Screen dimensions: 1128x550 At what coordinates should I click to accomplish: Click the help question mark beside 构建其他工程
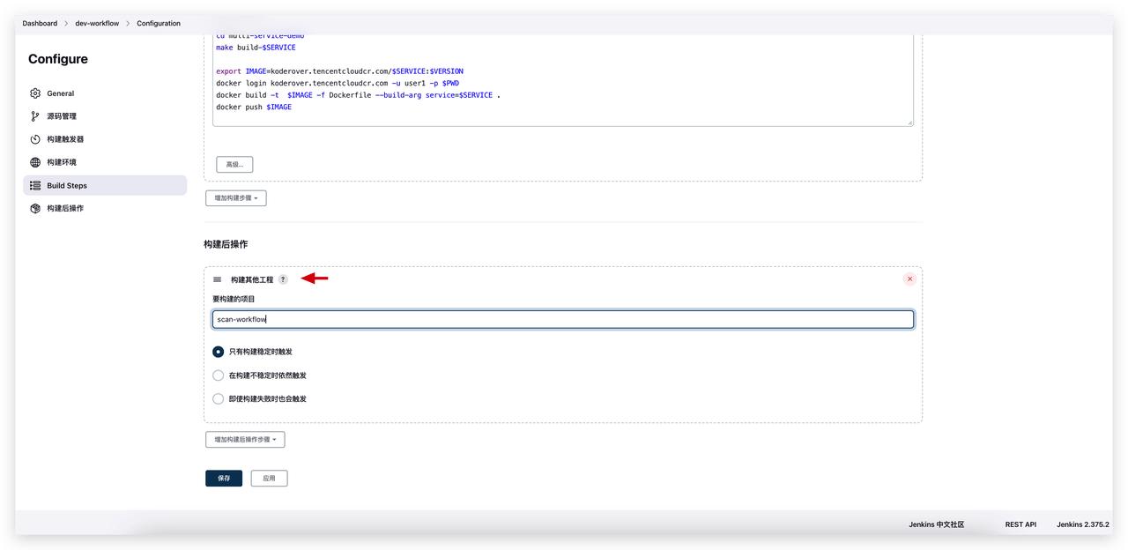point(283,279)
